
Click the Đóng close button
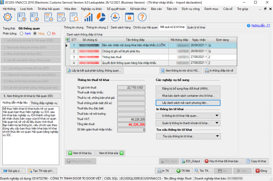(x=262, y=171)
